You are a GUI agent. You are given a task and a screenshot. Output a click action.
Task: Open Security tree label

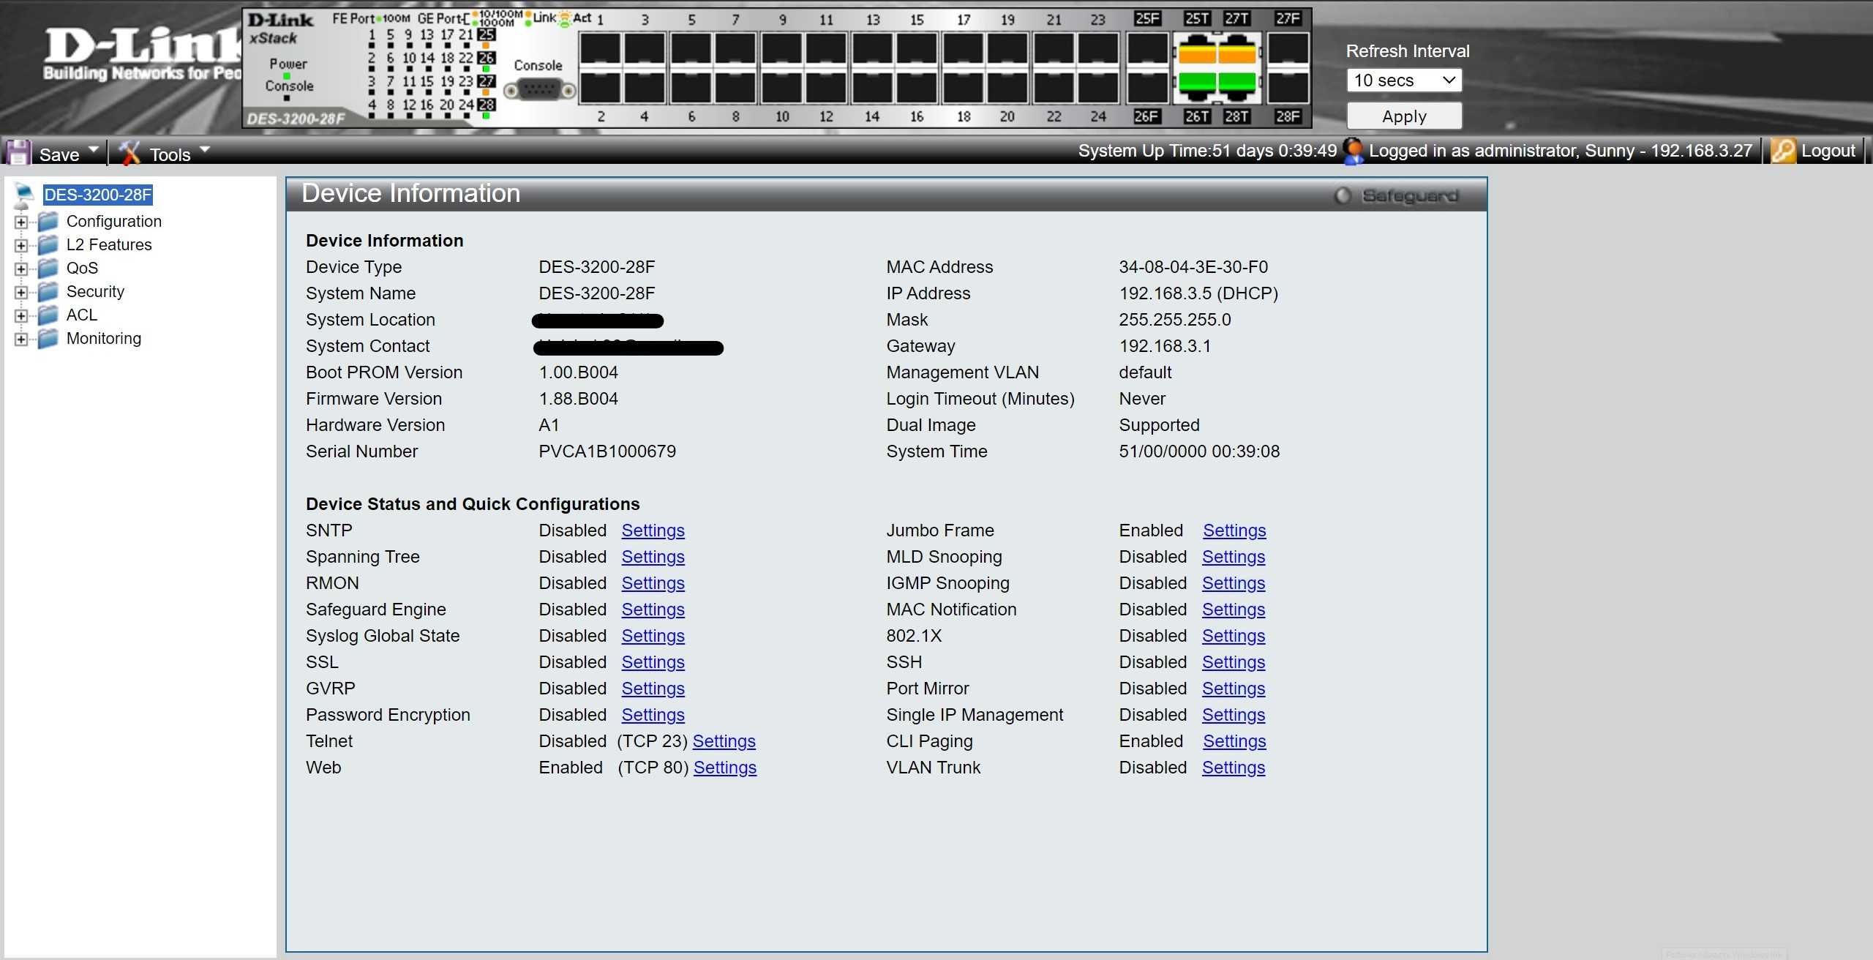(95, 291)
